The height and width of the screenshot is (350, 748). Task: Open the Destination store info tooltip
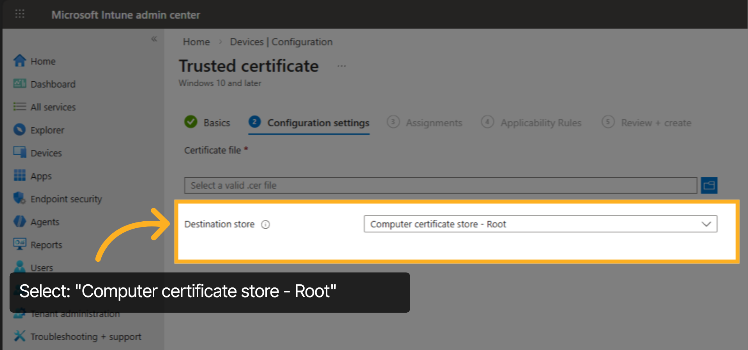click(x=266, y=224)
